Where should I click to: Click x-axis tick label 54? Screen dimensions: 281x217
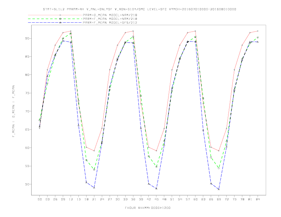[x=180, y=199]
